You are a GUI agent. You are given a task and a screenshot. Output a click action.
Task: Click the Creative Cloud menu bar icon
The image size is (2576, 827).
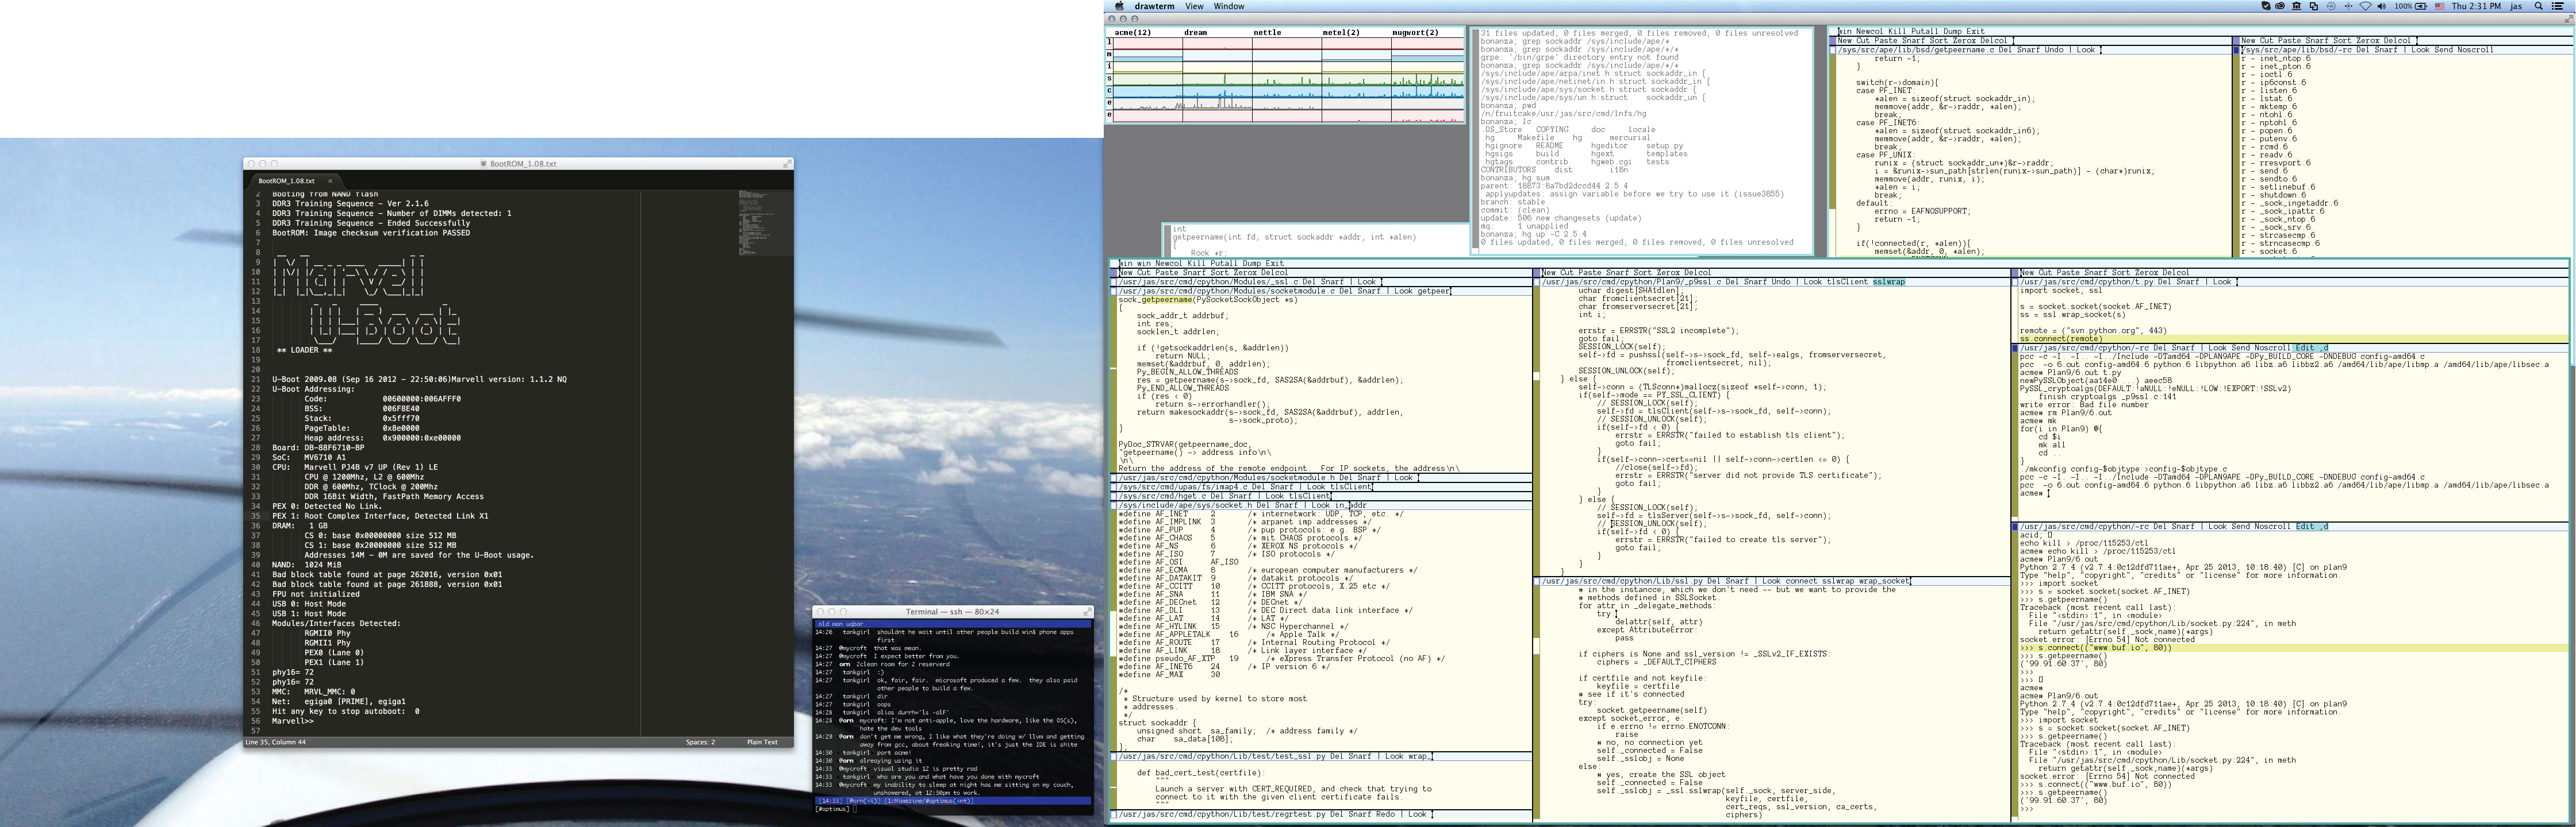point(2279,6)
